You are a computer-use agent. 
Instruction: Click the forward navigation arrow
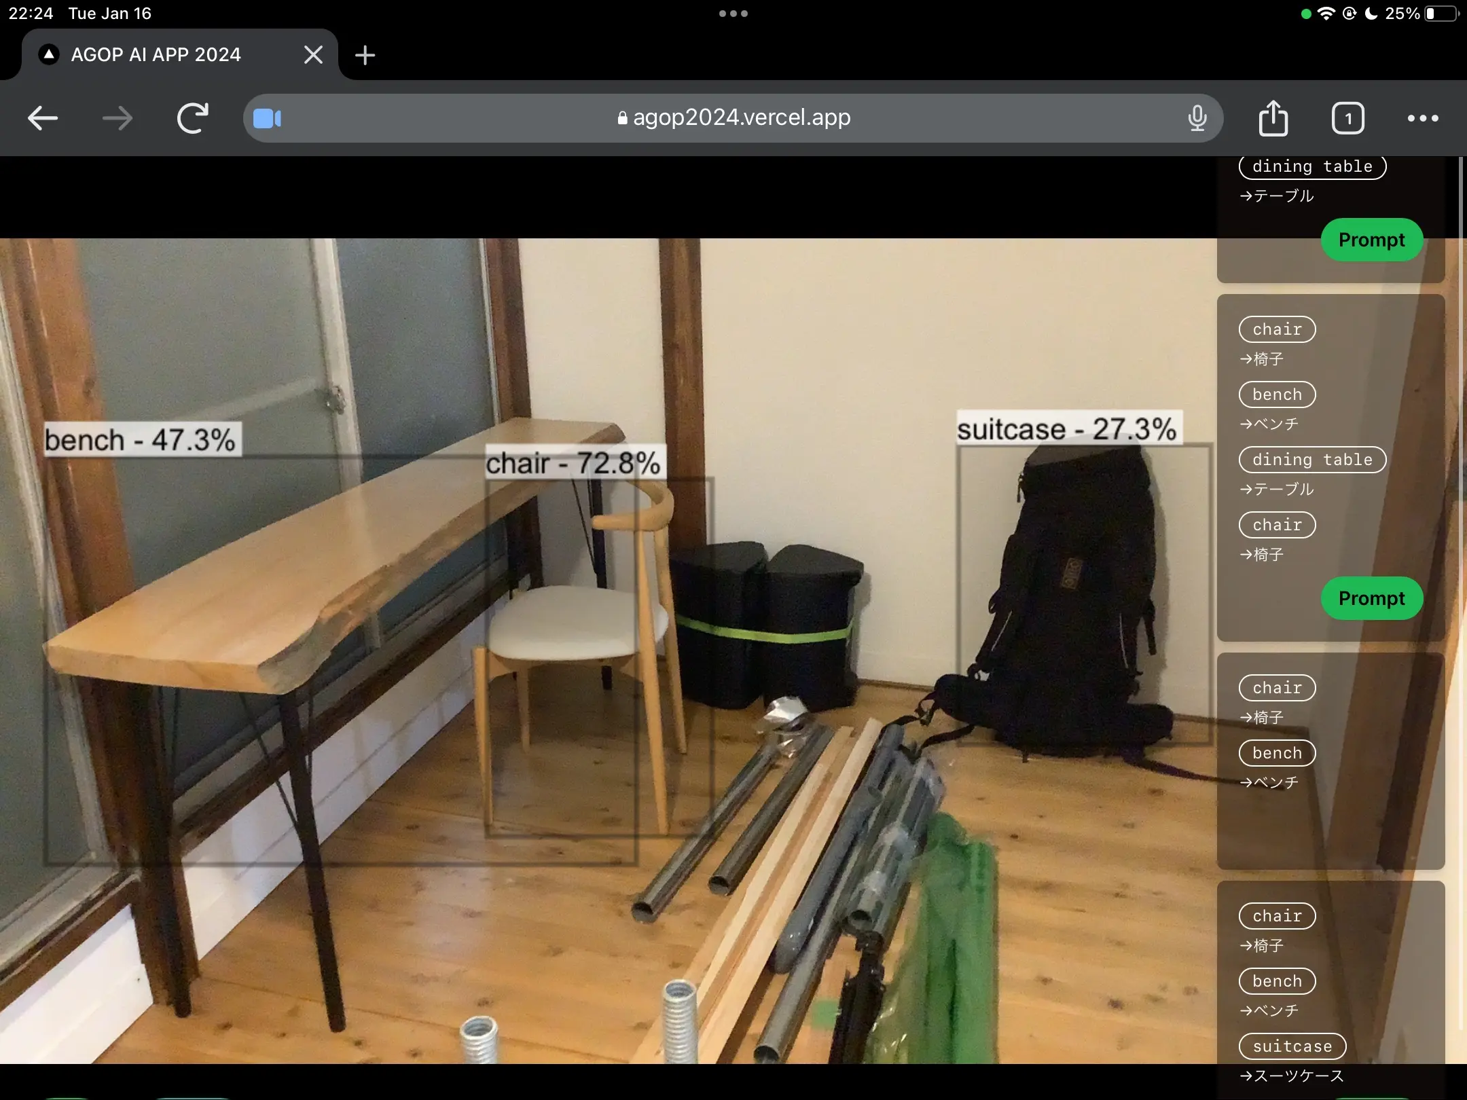click(117, 118)
